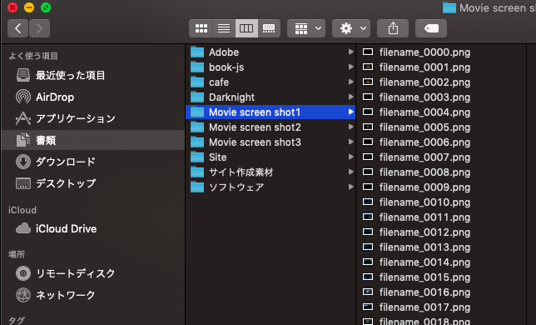
Task: Open リモートディスク in sidebar
Action: coord(66,273)
